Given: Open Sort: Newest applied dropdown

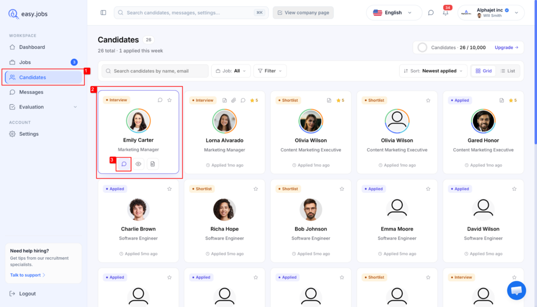Looking at the screenshot, I should [x=433, y=71].
